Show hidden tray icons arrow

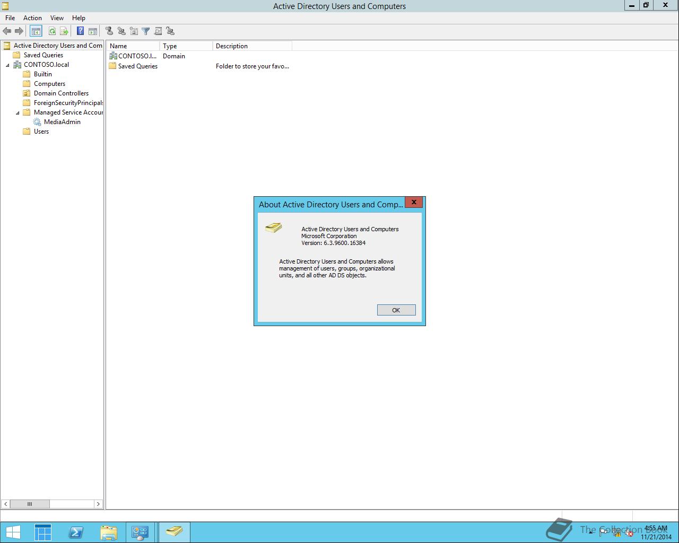[590, 532]
